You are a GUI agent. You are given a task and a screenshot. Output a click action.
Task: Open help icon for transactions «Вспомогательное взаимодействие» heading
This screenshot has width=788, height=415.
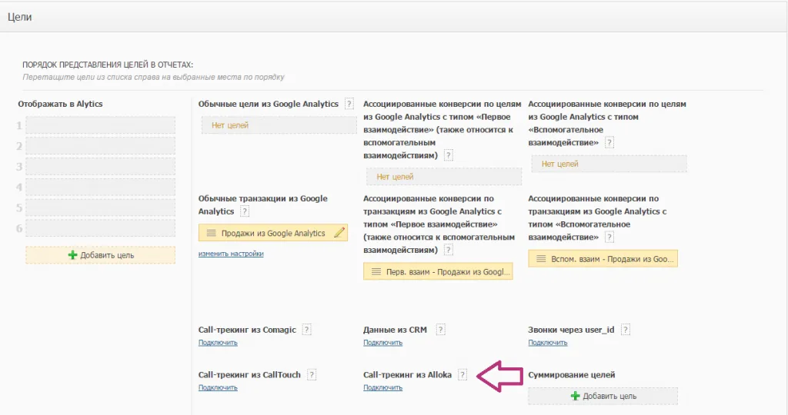609,237
